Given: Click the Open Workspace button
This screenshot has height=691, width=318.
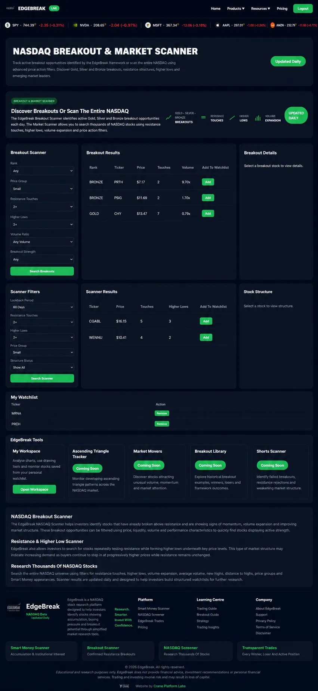Looking at the screenshot, I should click(34, 489).
